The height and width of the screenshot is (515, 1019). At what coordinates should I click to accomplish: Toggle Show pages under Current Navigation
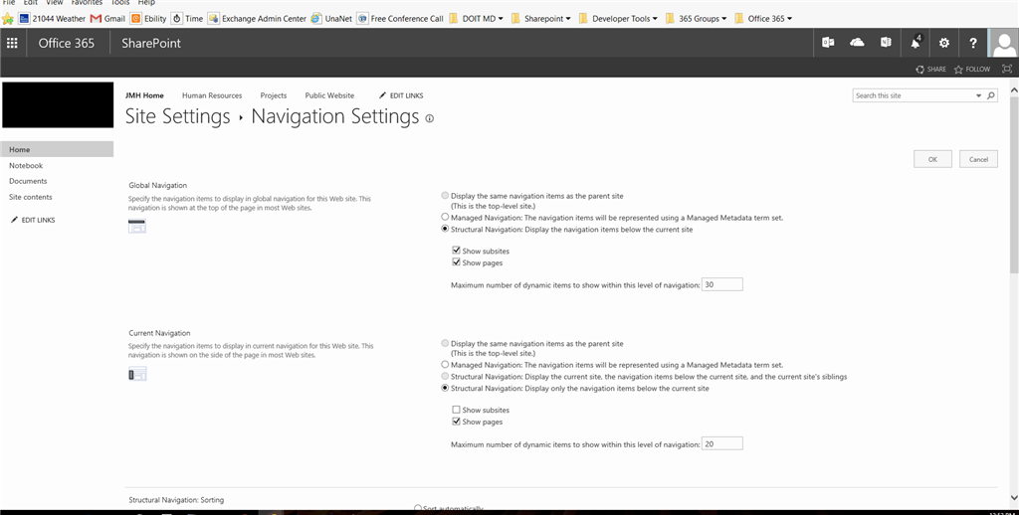[x=456, y=422]
